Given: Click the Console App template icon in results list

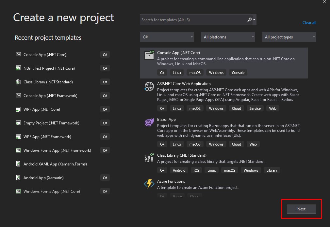Looking at the screenshot, I should point(149,55).
